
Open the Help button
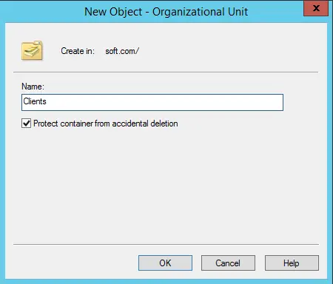coord(292,263)
